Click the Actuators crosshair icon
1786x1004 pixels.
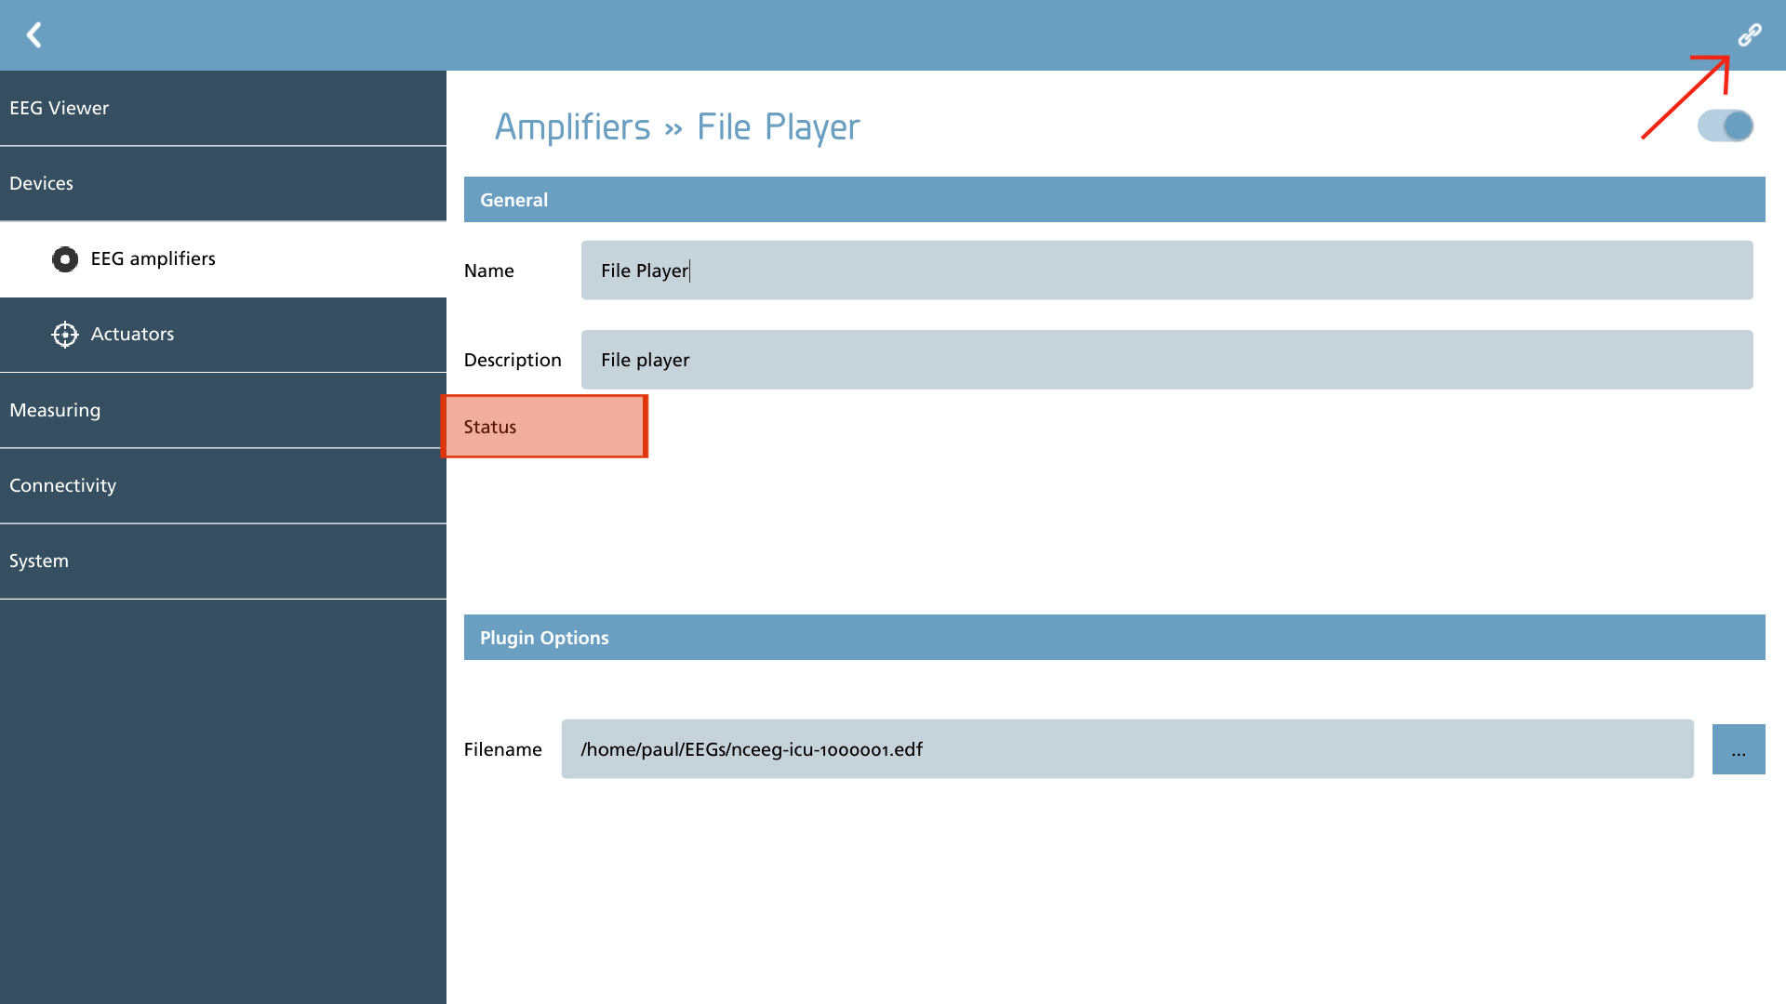coord(65,335)
